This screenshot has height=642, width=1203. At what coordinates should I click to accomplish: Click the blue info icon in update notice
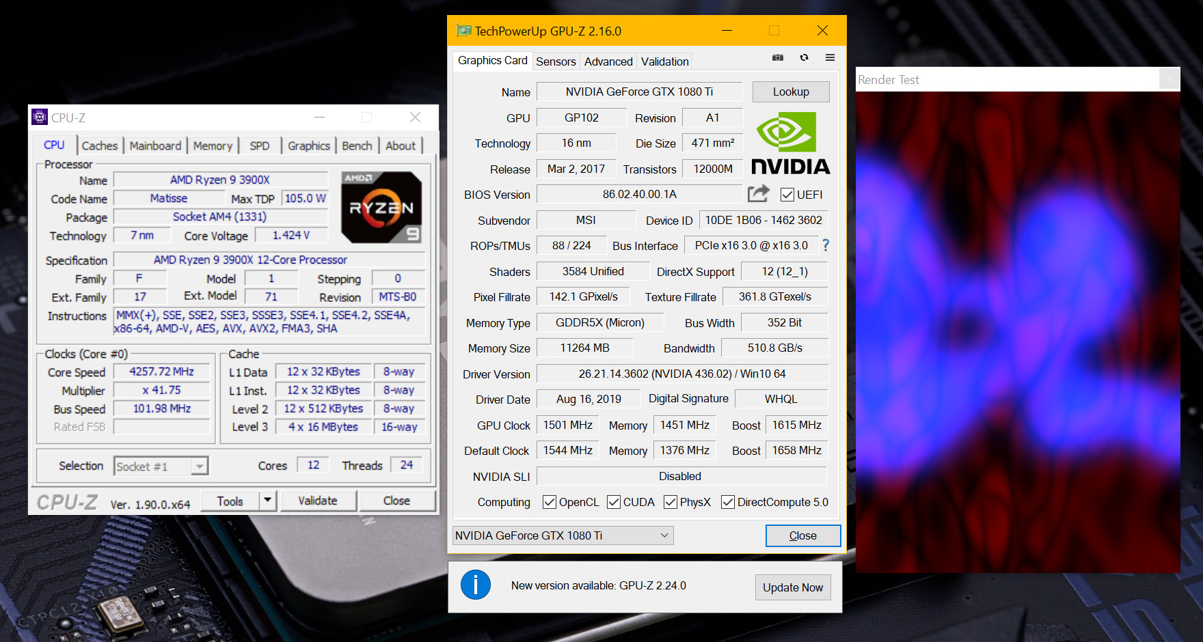click(x=476, y=585)
